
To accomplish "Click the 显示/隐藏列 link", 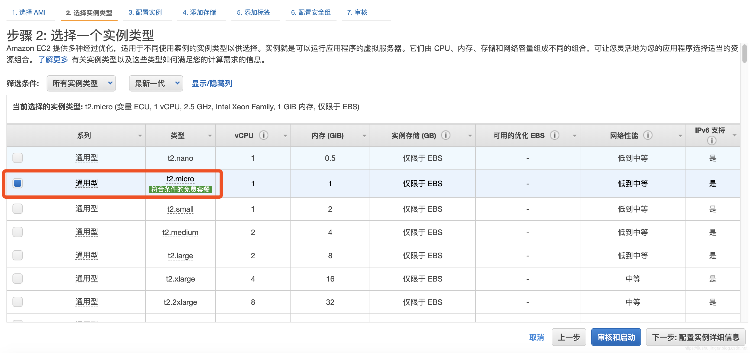I will pyautogui.click(x=212, y=83).
